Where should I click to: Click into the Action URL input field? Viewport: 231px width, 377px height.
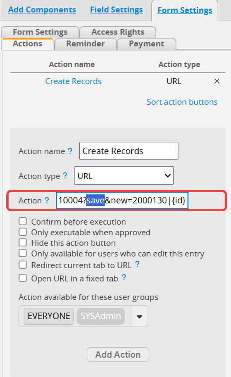tap(122, 200)
